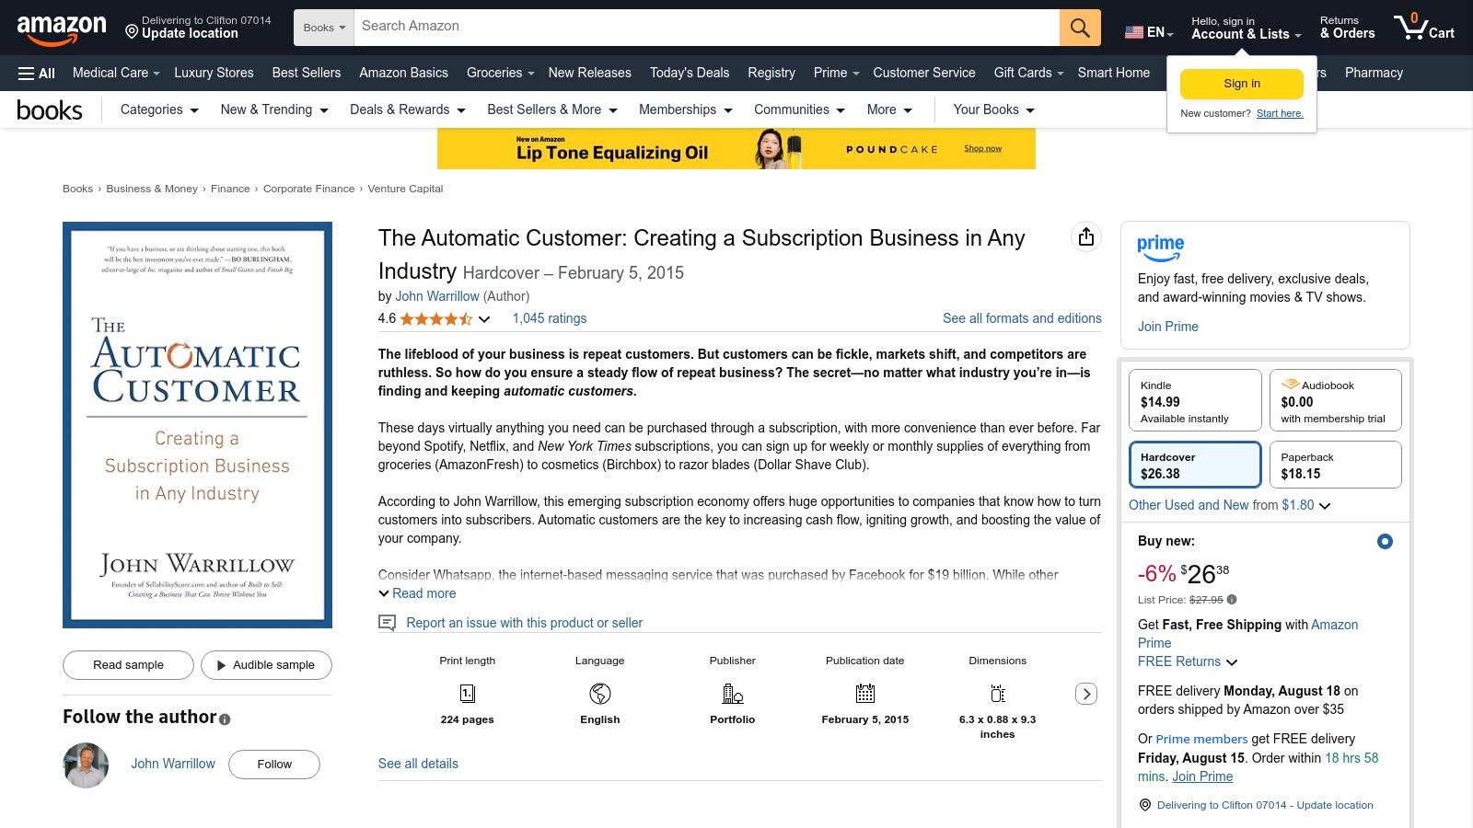
Task: Click the US flag language icon
Action: coord(1134,32)
